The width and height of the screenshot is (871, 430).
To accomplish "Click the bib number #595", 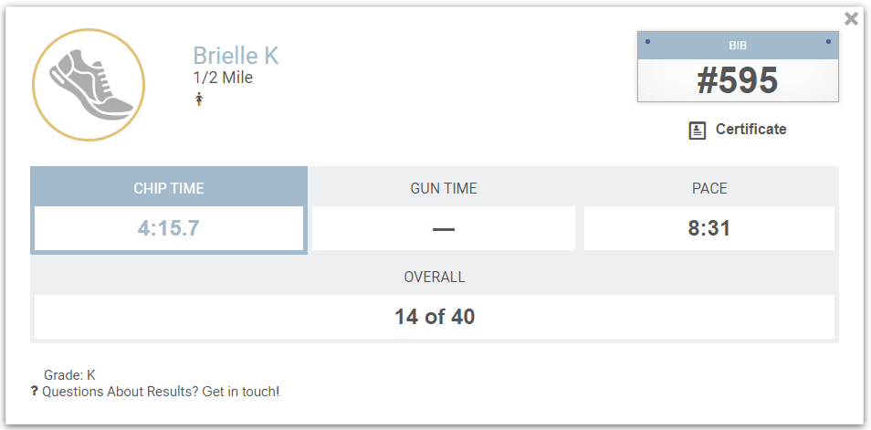I will (x=737, y=81).
